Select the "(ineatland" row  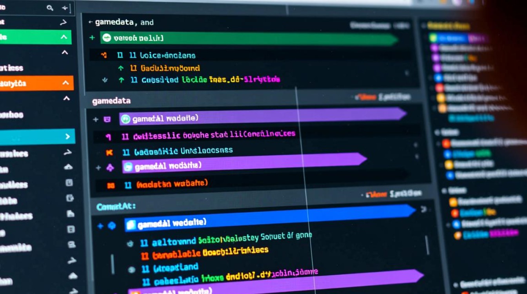pos(170,269)
